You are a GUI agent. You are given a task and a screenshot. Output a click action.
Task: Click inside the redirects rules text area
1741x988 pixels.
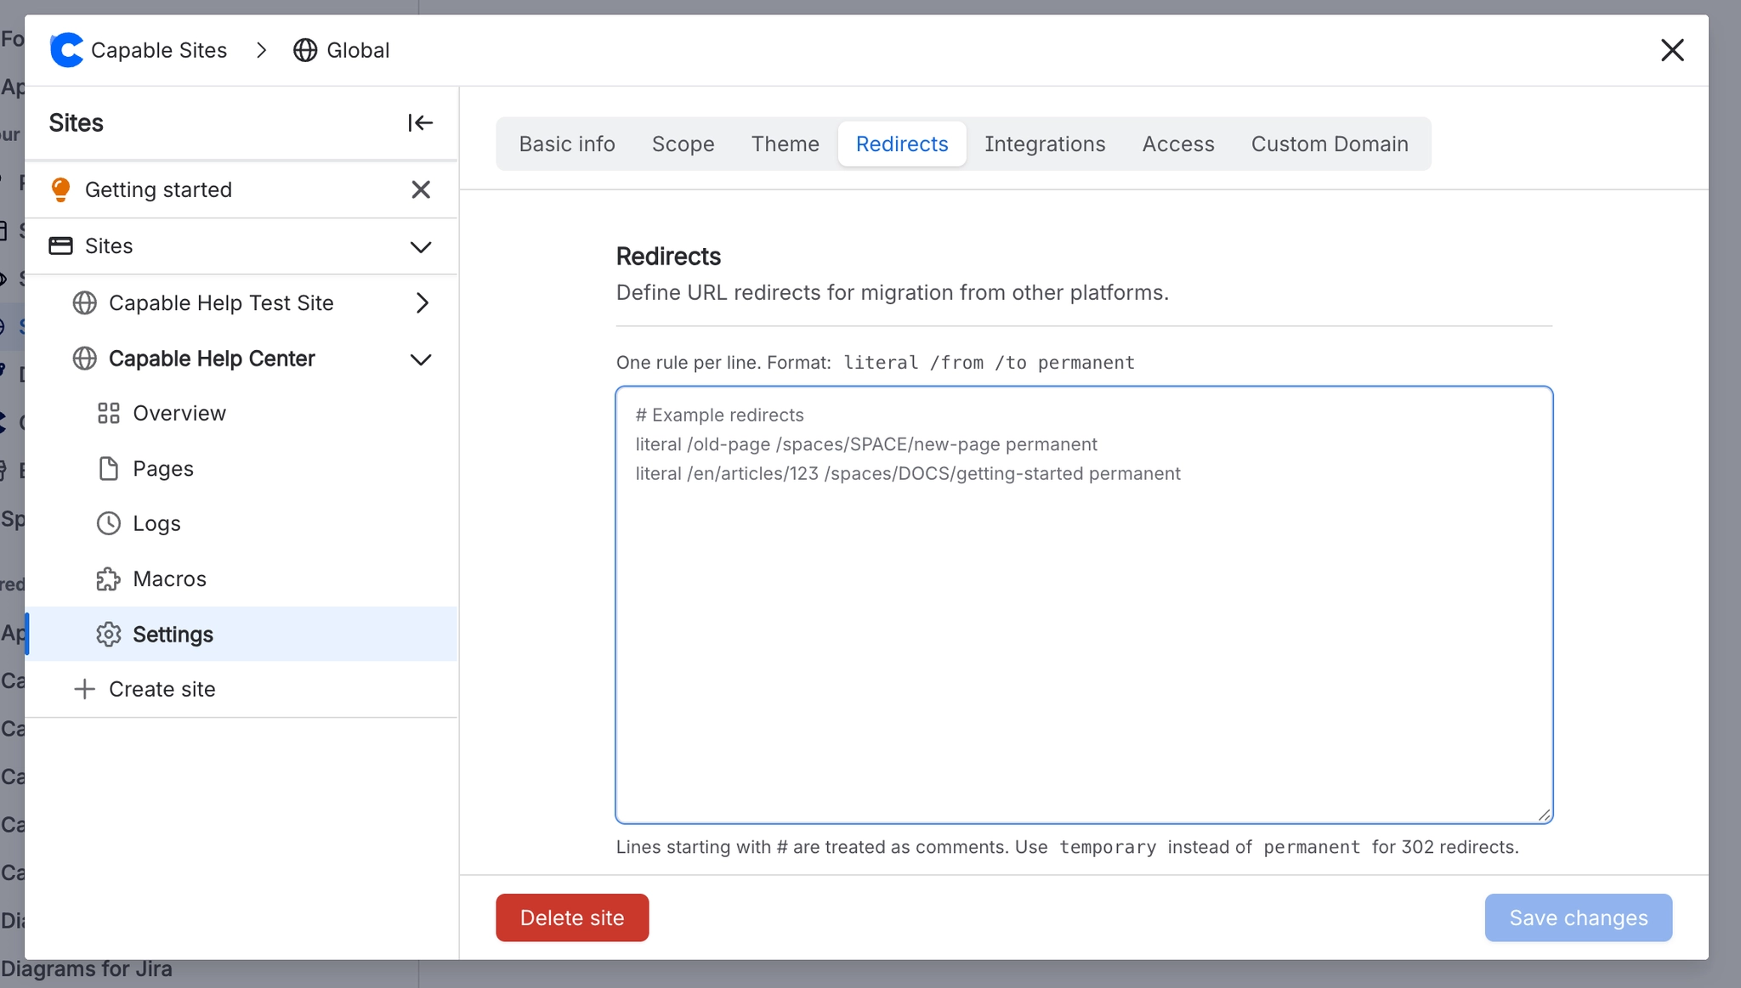pos(1084,605)
